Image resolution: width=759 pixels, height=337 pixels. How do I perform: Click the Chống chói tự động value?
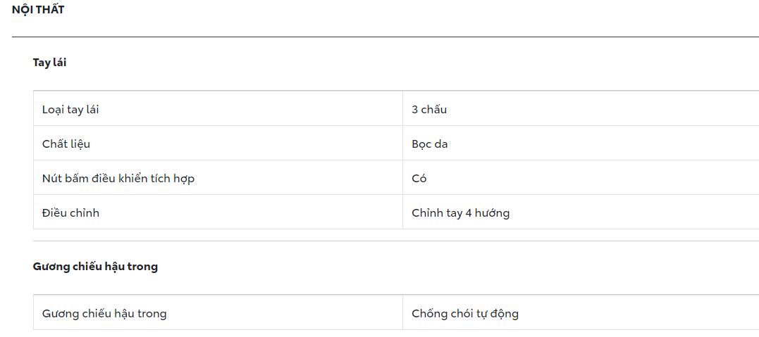(x=465, y=313)
